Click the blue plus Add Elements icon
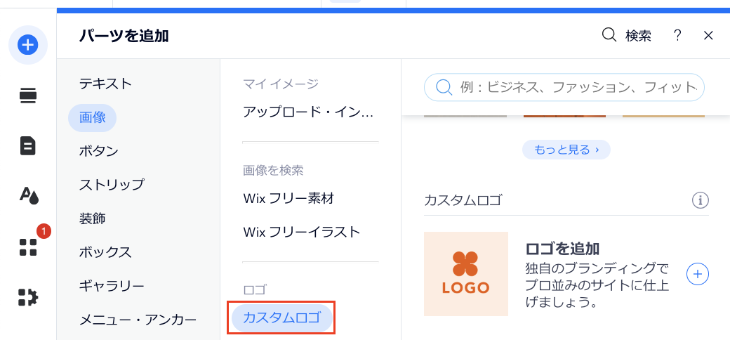The image size is (730, 340). (x=28, y=45)
